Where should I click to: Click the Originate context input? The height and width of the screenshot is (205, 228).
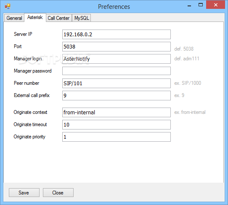pos(117,113)
